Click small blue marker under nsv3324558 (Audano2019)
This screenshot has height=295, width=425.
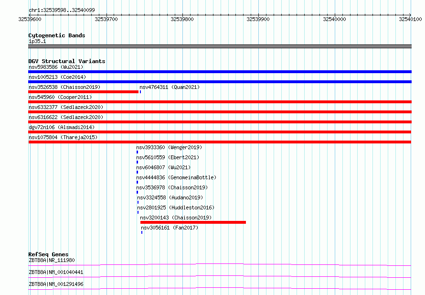[138, 202]
